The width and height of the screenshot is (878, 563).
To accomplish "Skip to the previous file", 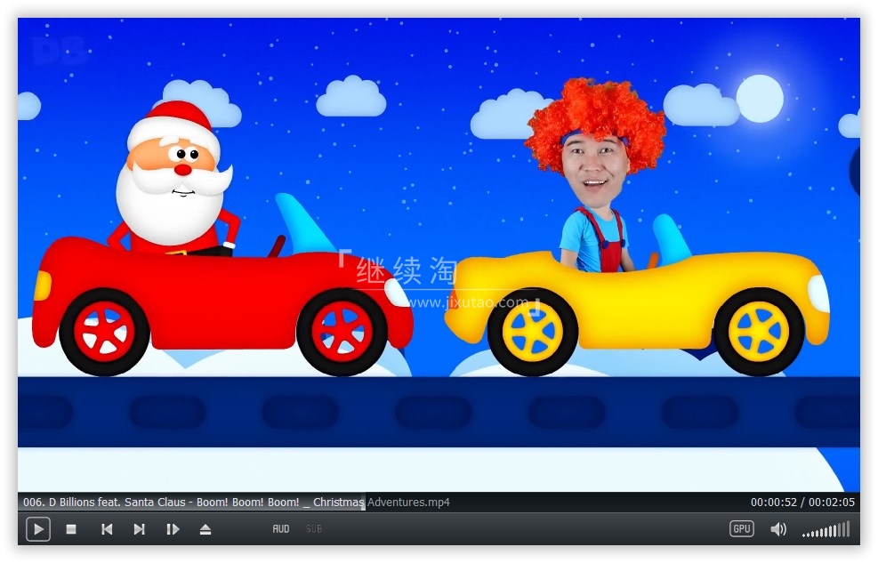I will 107,529.
